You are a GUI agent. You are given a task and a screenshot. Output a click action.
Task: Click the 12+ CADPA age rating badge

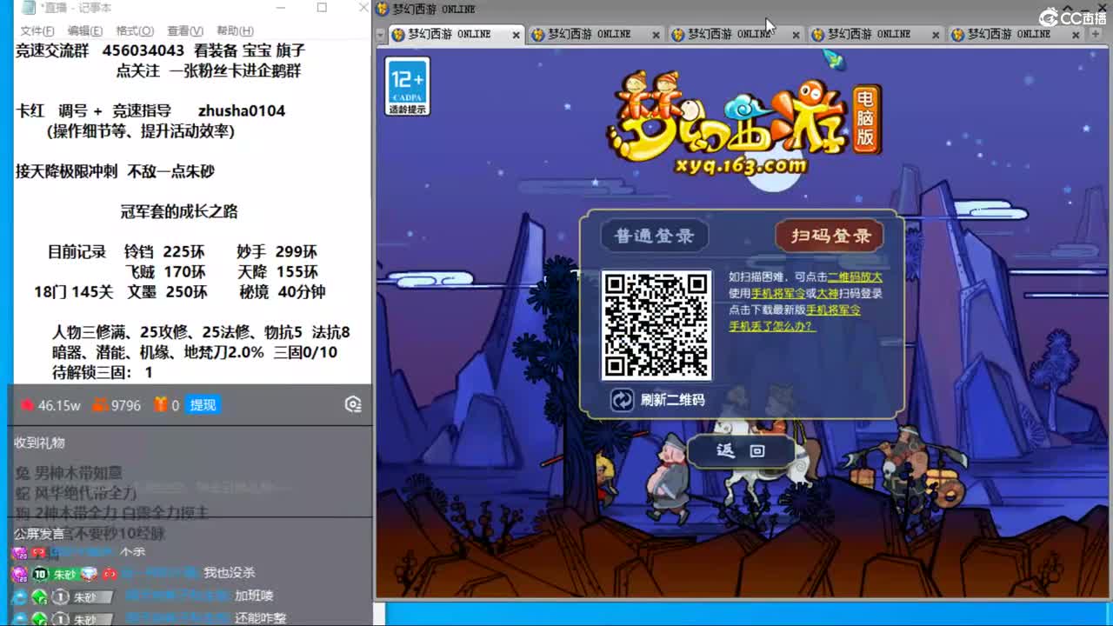[x=408, y=86]
